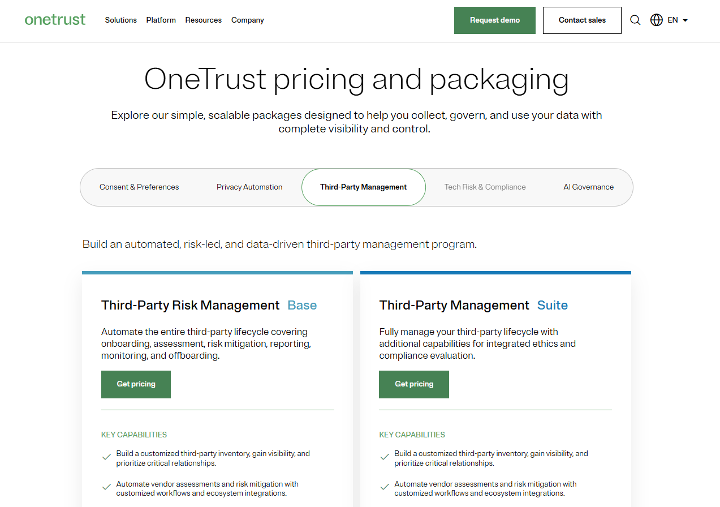Get pricing for Third-Party Risk Management Base

[x=136, y=384]
